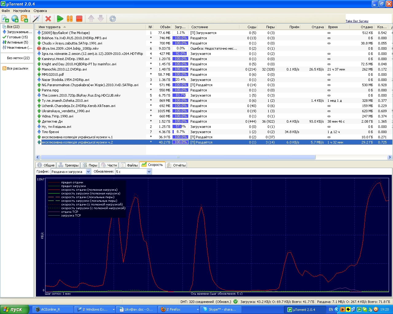Screen dimensions: 393x314
Task: Click Move Up Queue arrow icon
Action: 91,19
